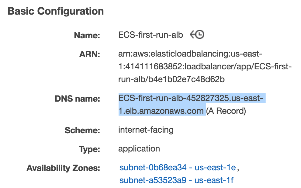Click the ECS-first-run-alb name value
This screenshot has height=188, width=301.
[x=150, y=35]
